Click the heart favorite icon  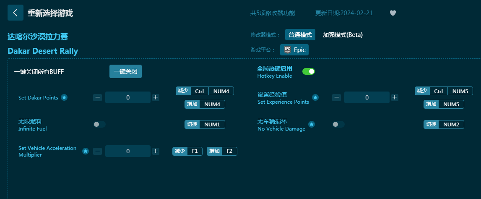(x=393, y=13)
